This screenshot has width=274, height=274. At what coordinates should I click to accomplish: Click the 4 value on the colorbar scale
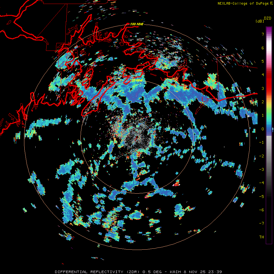pyautogui.click(x=263, y=75)
